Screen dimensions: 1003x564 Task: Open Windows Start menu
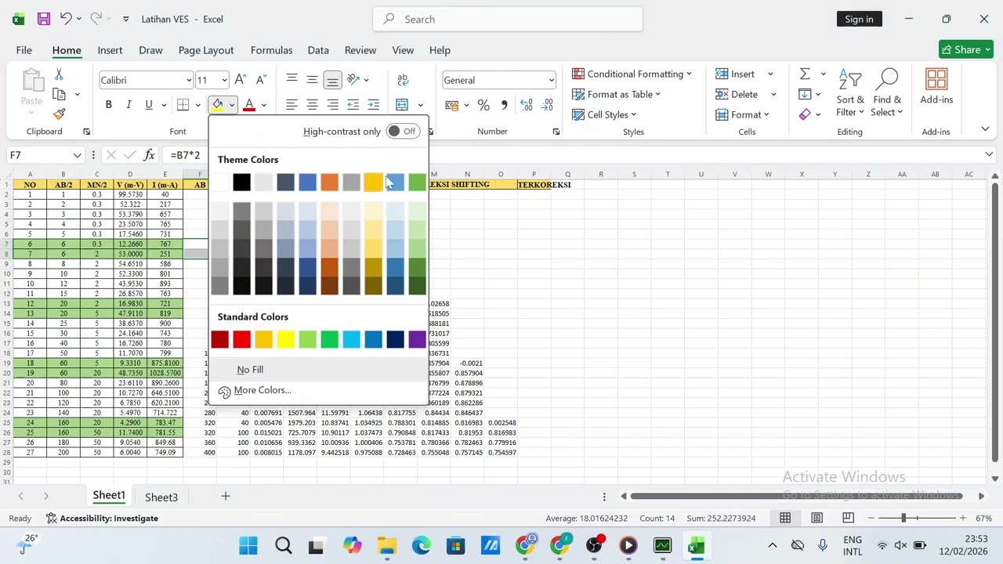(248, 546)
